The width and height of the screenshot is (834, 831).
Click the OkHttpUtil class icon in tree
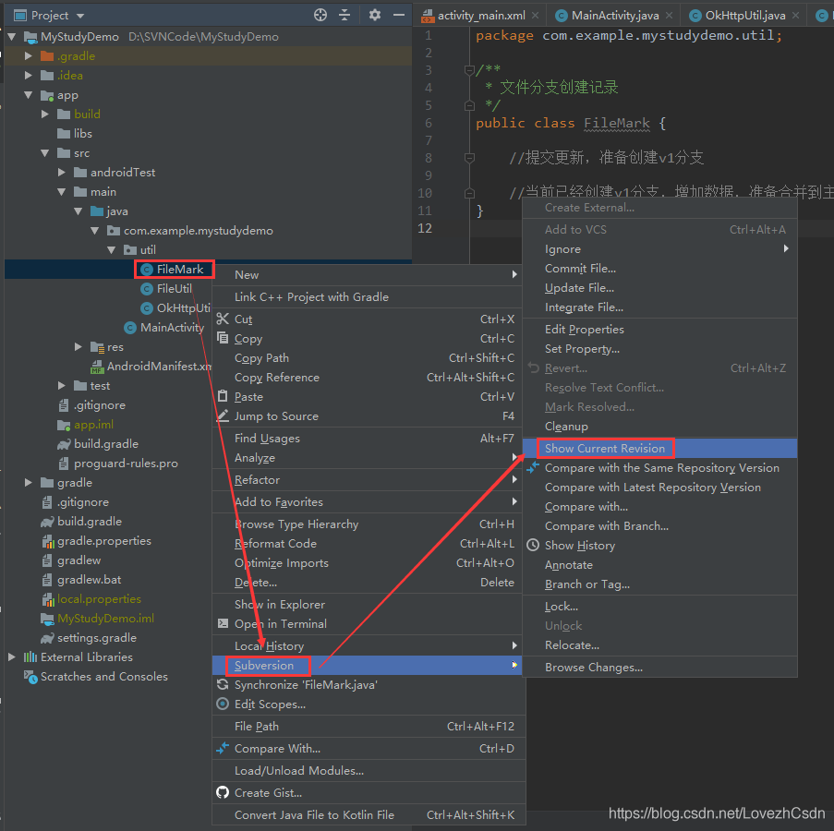coord(147,308)
